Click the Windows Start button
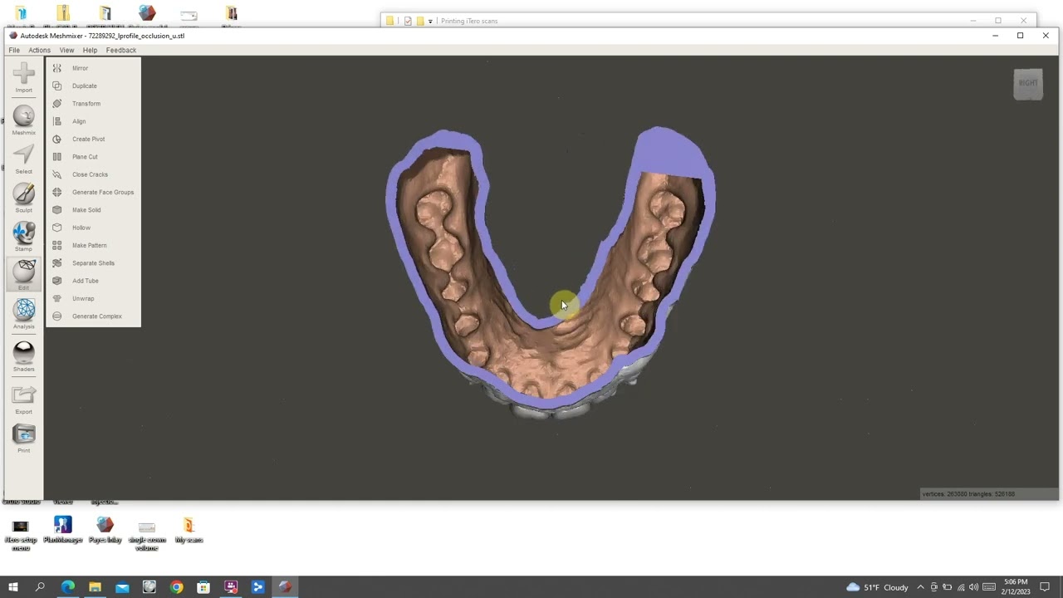The height and width of the screenshot is (598, 1063). tap(13, 587)
